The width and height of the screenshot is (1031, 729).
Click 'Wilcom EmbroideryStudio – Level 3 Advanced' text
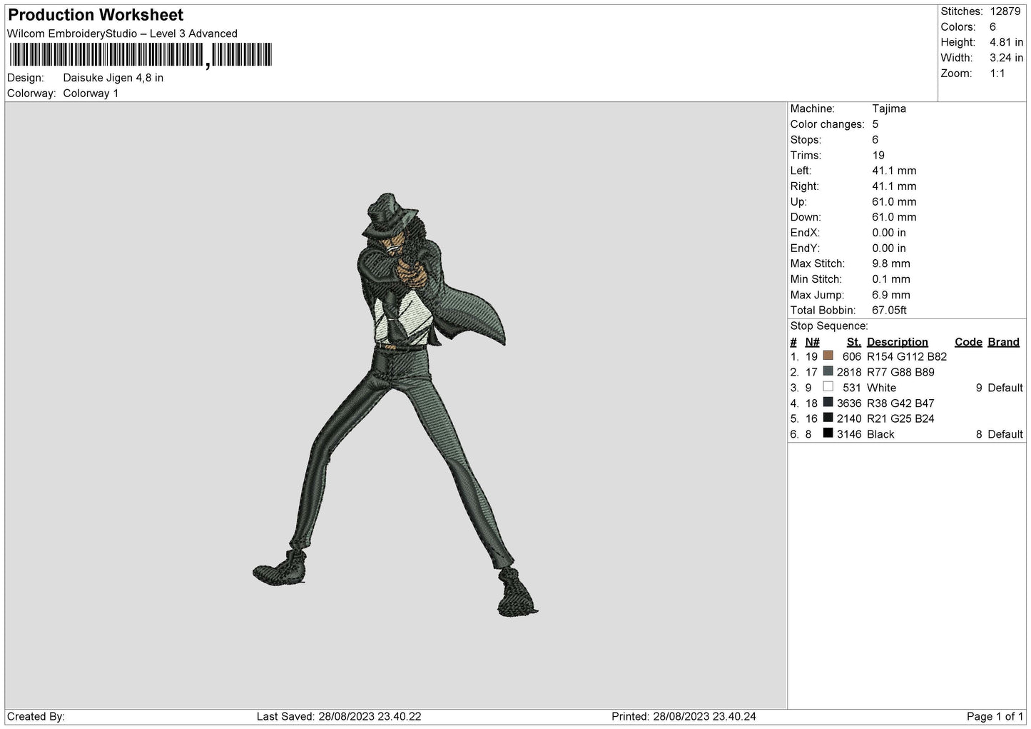click(122, 34)
